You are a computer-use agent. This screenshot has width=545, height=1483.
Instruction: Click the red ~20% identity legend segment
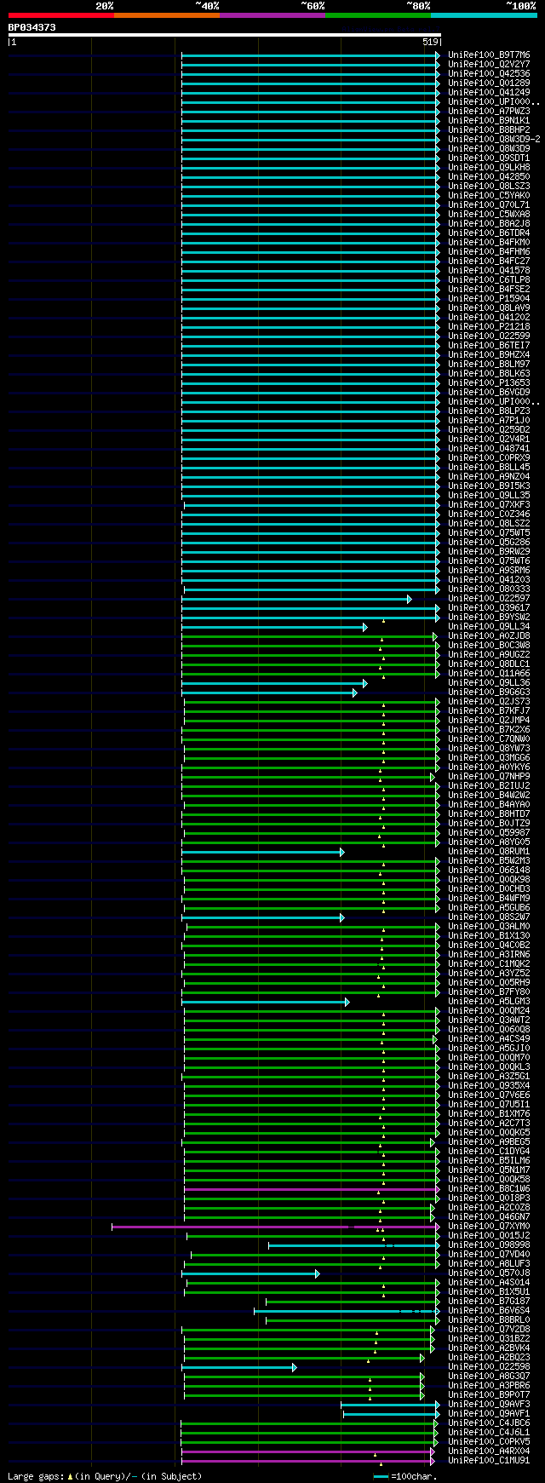61,15
